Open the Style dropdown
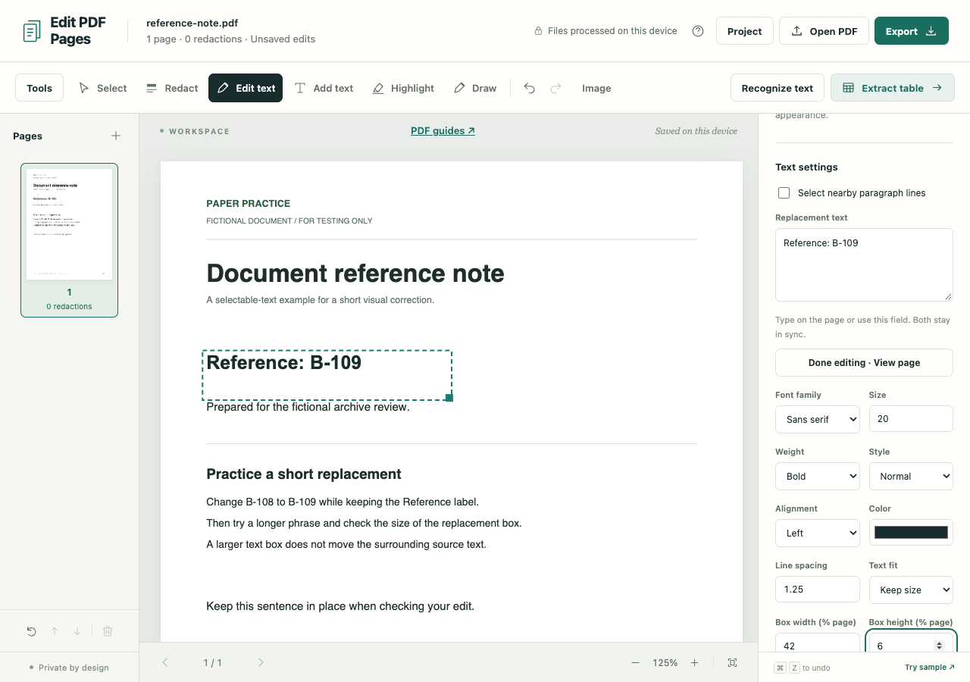970x682 pixels. (x=911, y=476)
